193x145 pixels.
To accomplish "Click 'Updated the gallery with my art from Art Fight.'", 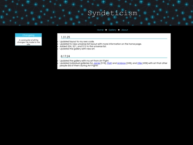I will click(x=84, y=61).
